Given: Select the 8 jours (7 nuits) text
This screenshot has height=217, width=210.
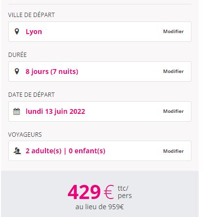Looking at the screenshot, I should coord(52,72).
